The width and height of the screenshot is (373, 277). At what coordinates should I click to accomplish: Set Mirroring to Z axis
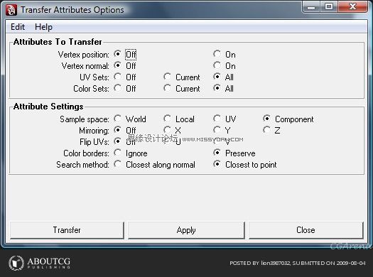(x=266, y=130)
